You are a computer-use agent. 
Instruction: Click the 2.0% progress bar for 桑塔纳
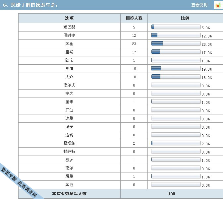click(176, 143)
